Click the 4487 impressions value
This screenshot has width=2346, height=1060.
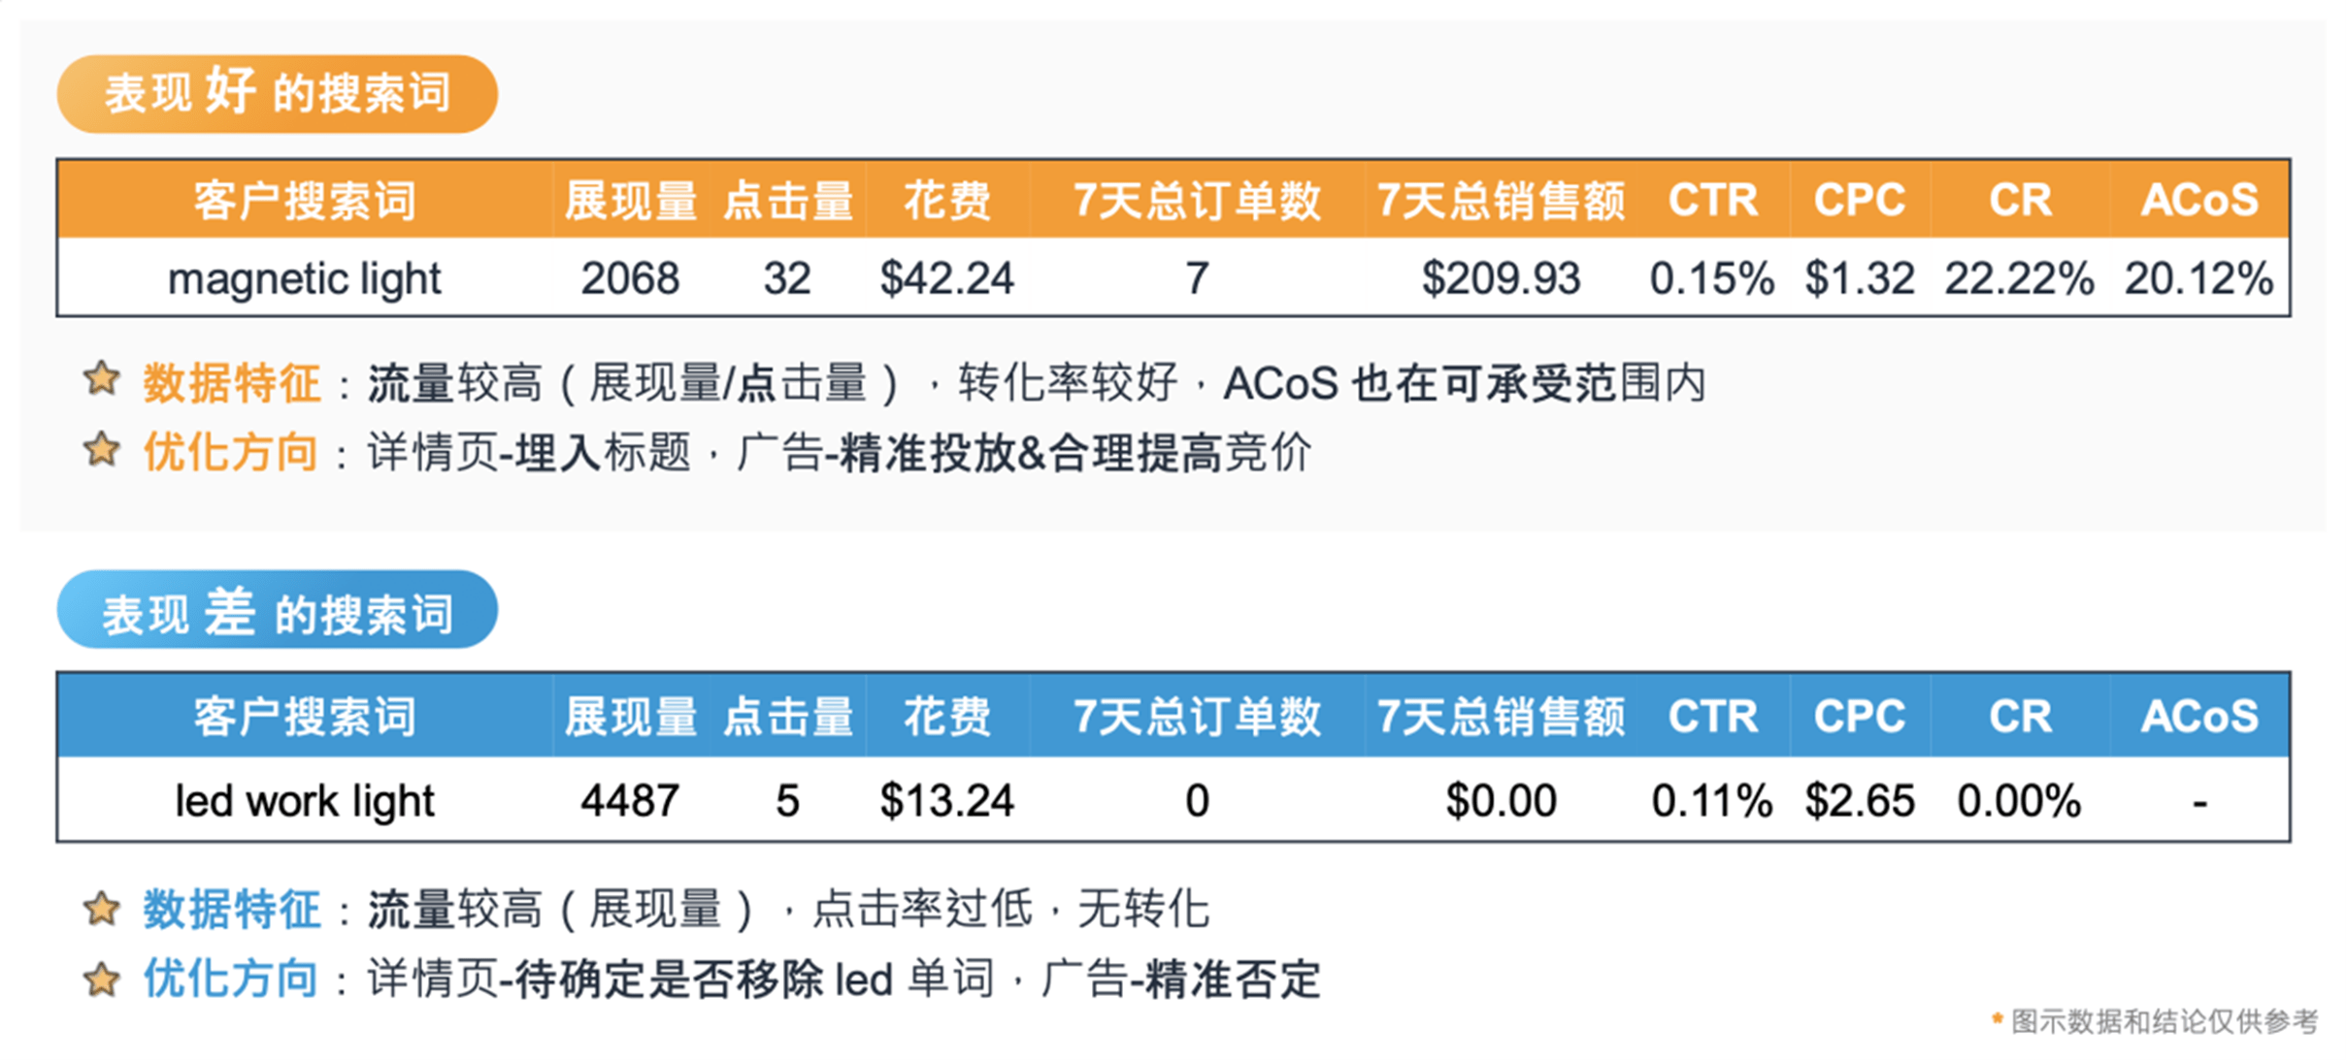pos(631,801)
